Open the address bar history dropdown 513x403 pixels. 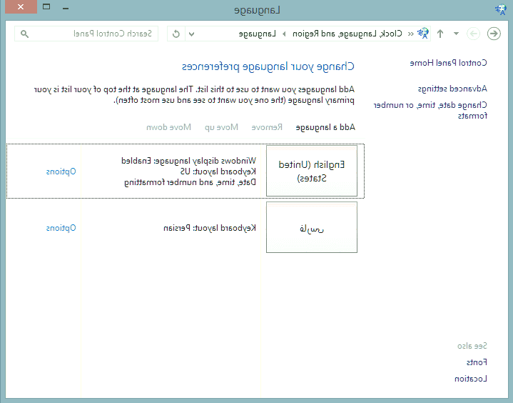coord(192,34)
